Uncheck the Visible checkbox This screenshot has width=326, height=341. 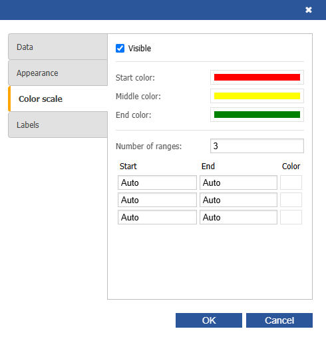click(120, 48)
